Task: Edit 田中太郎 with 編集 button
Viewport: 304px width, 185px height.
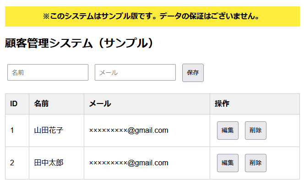Action: click(228, 163)
